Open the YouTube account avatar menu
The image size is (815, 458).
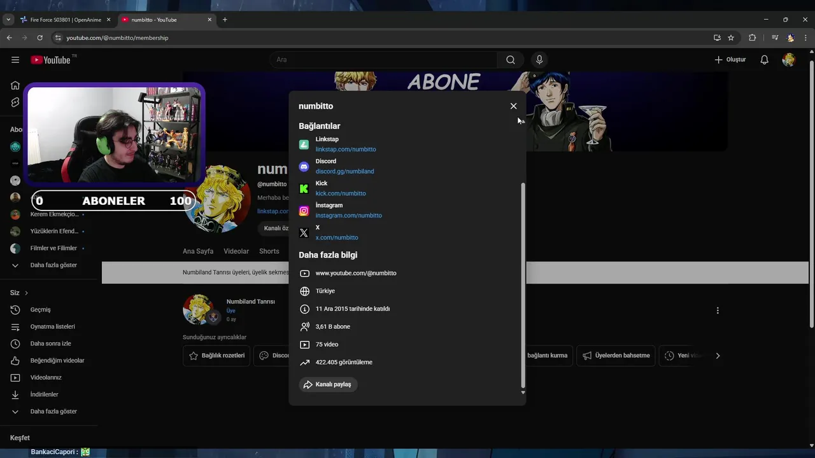tap(789, 60)
